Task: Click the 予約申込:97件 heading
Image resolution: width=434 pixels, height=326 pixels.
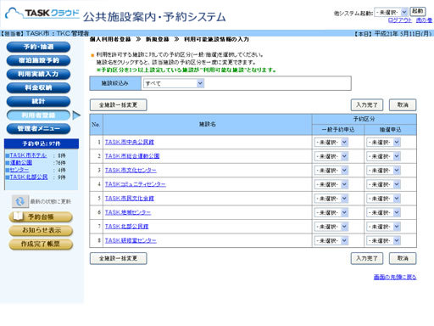Action: (42, 143)
